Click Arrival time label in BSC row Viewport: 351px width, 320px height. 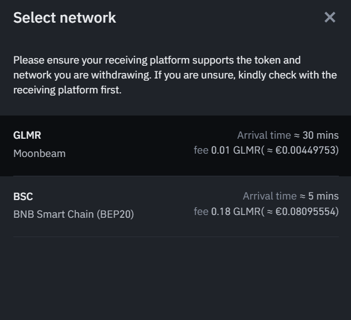(270, 196)
